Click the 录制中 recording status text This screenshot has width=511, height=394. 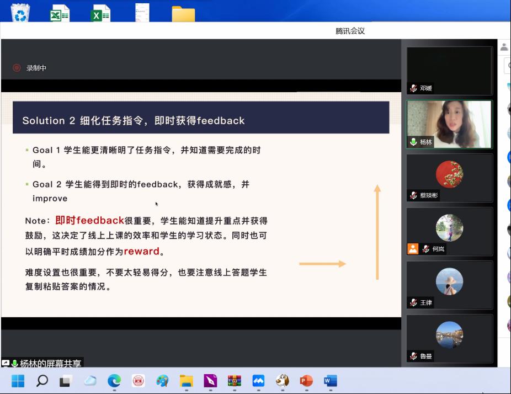(36, 68)
